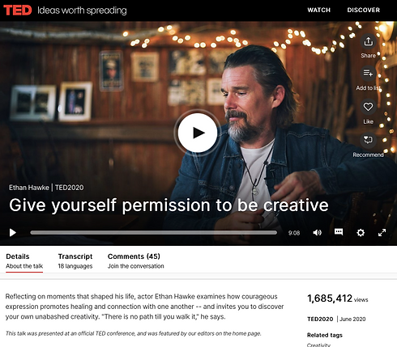Click the Share icon

pos(368,41)
